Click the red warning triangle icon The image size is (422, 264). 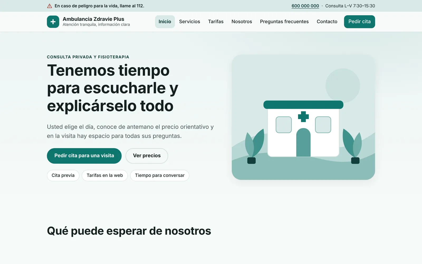(x=49, y=6)
